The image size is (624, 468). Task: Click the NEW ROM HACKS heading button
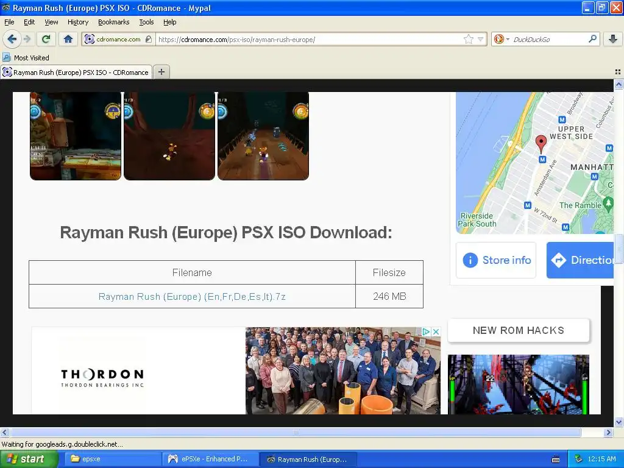tap(518, 330)
